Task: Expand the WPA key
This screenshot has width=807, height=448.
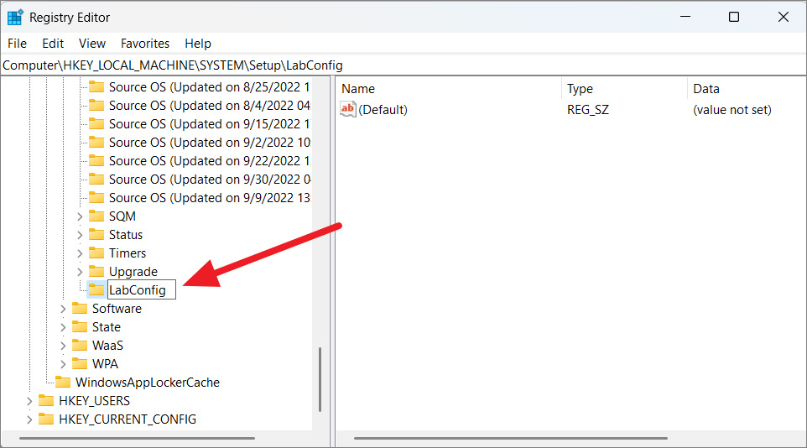Action: [63, 365]
